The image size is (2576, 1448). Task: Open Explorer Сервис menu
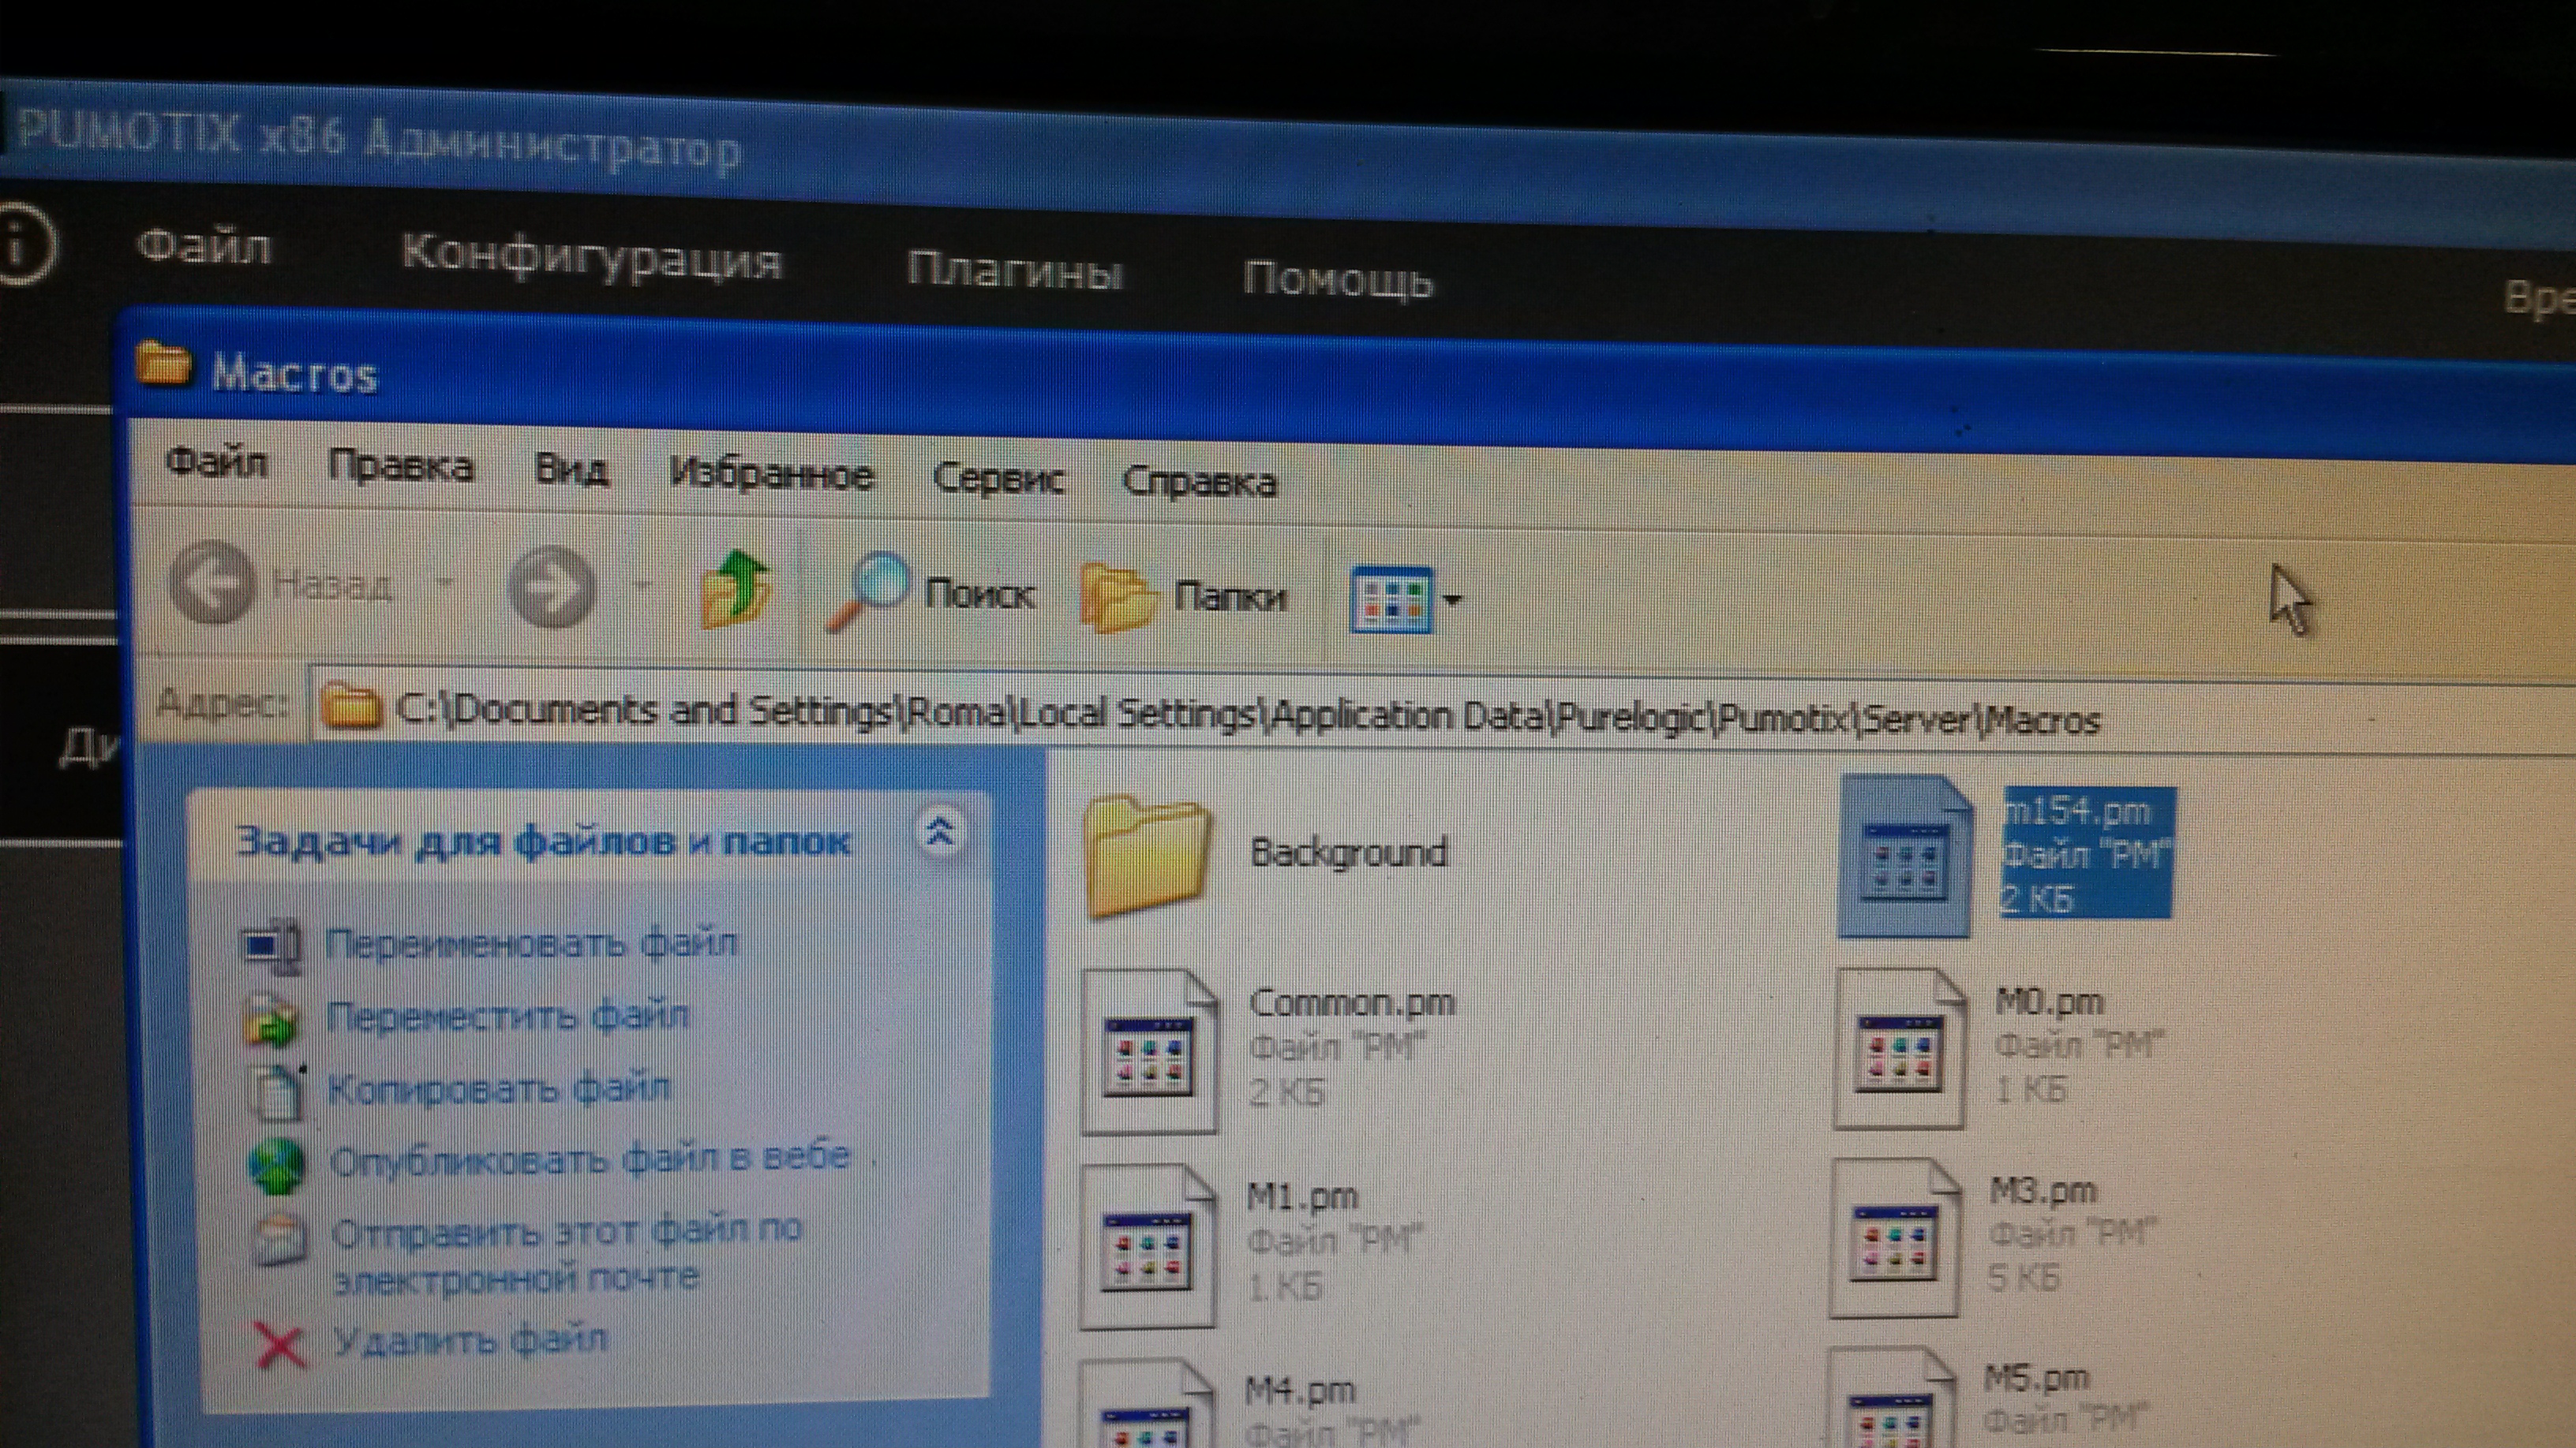997,478
